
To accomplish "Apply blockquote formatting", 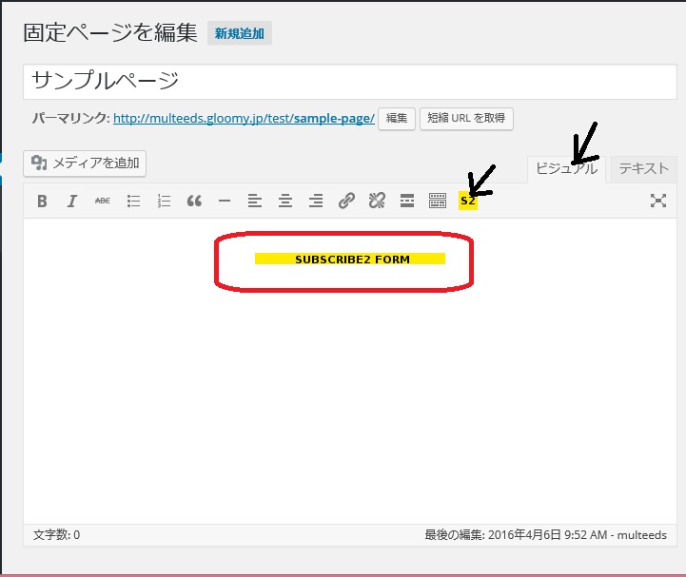I will [x=194, y=201].
